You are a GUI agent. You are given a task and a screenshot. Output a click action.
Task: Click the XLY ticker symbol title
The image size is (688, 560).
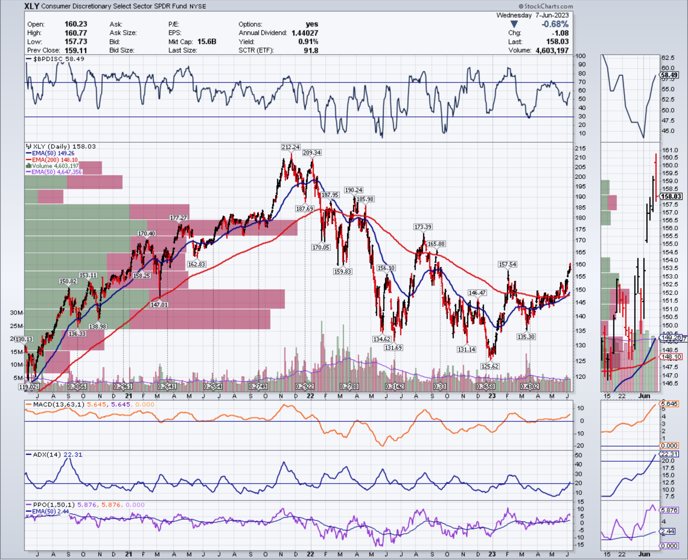(x=32, y=6)
